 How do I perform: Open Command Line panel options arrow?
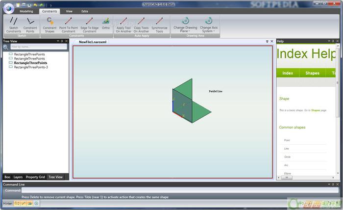pos(329,184)
